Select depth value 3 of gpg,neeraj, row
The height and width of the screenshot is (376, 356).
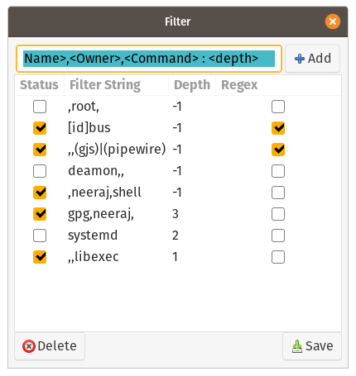click(x=176, y=214)
